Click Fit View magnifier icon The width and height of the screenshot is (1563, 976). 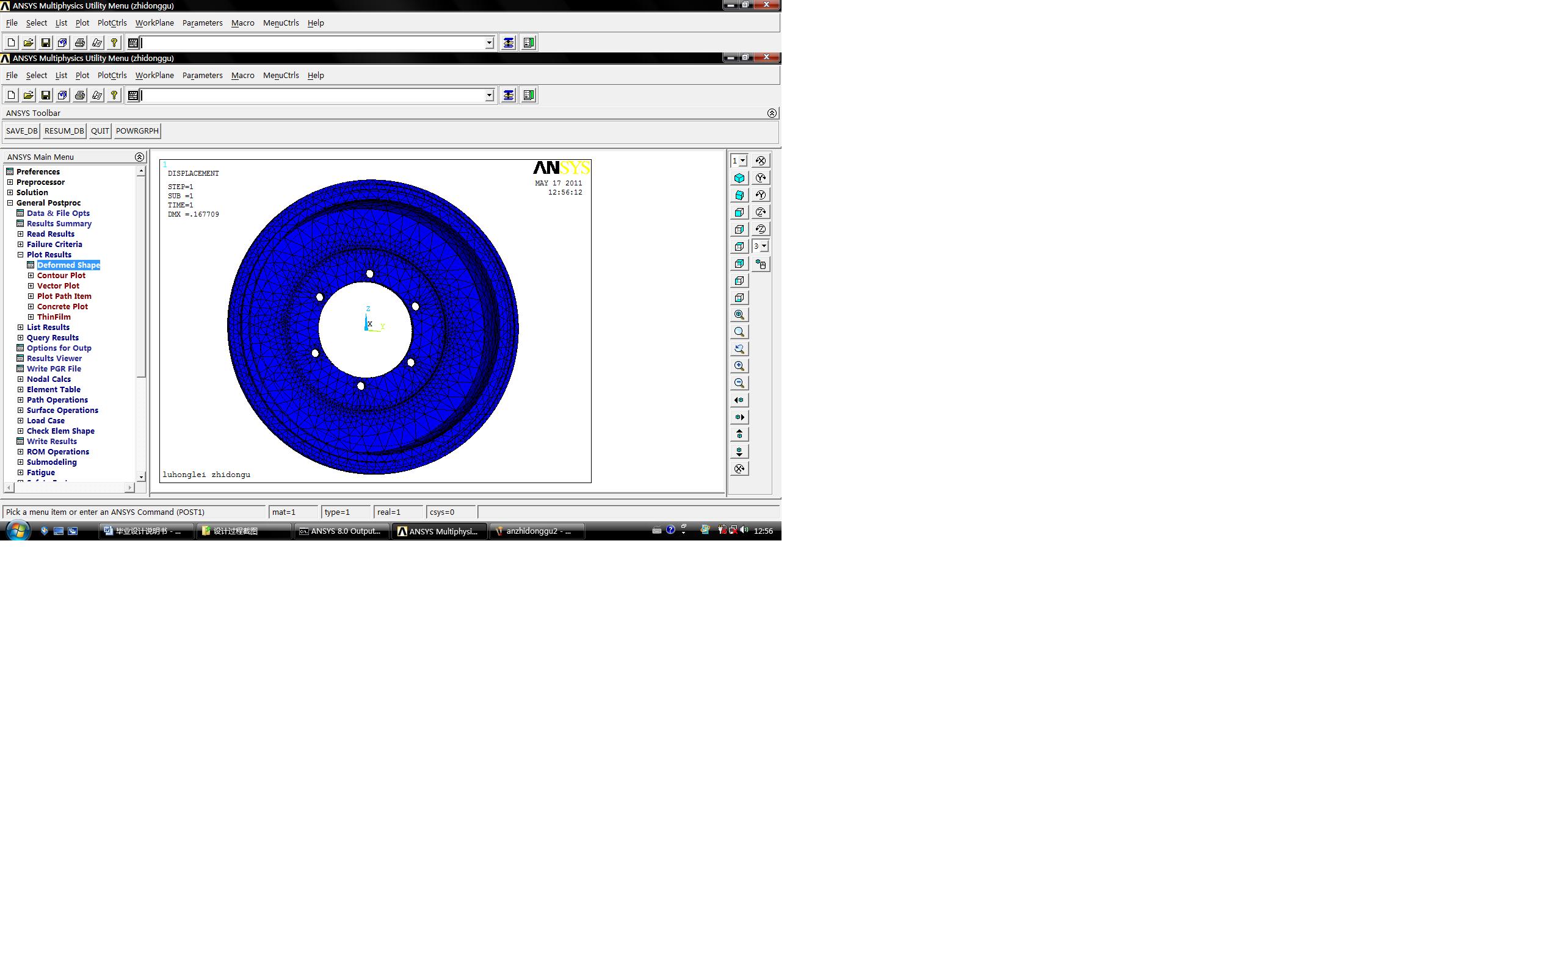pos(739,314)
